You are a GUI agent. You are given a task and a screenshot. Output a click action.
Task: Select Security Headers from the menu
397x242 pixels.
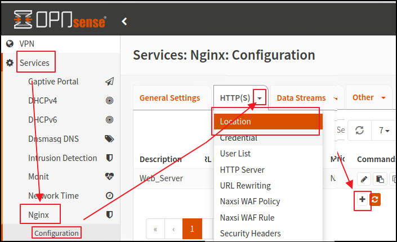click(x=268, y=233)
